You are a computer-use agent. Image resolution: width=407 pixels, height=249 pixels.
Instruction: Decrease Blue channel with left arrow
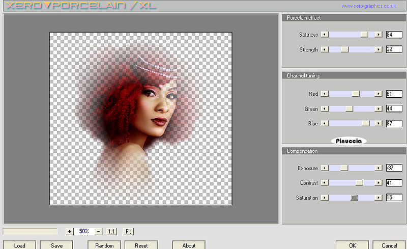(x=325, y=123)
